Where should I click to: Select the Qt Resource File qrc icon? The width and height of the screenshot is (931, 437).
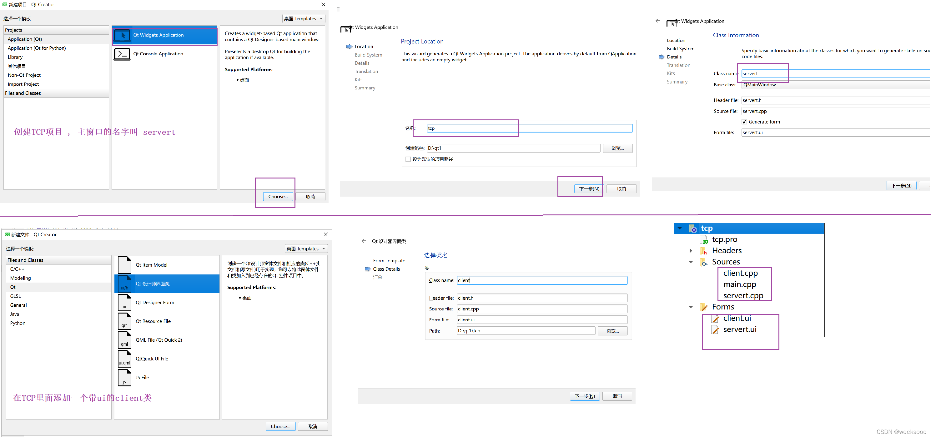pyautogui.click(x=124, y=321)
